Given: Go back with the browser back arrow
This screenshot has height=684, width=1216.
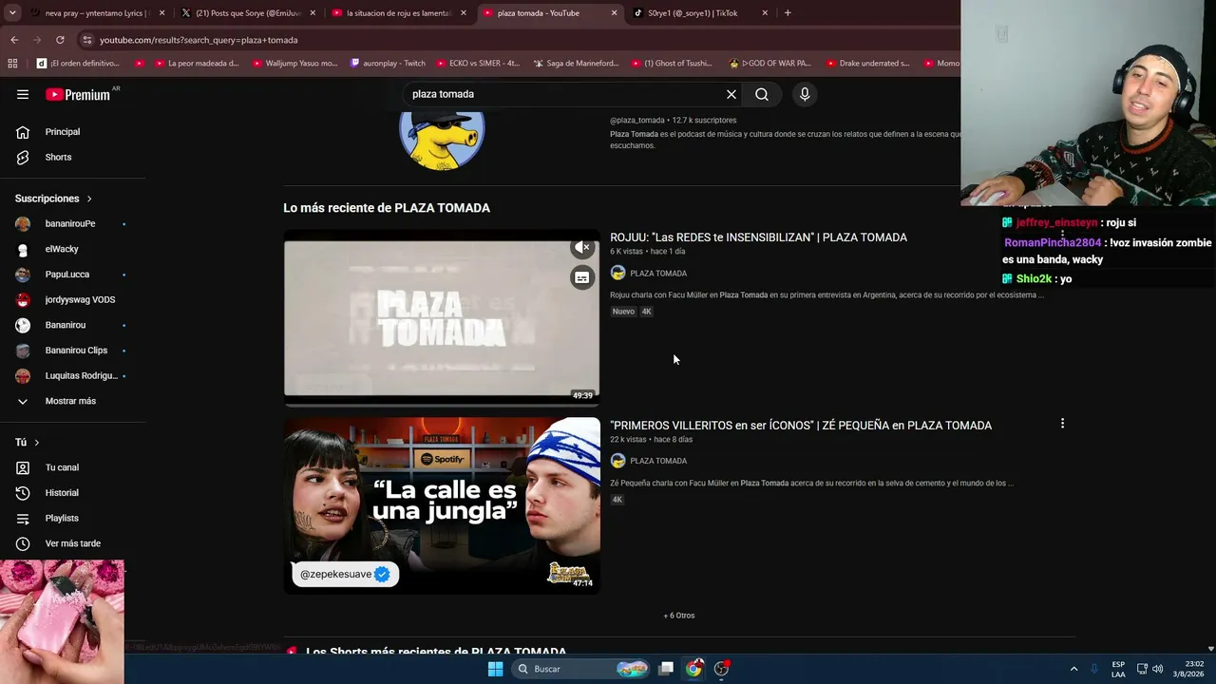Looking at the screenshot, I should coord(14,40).
